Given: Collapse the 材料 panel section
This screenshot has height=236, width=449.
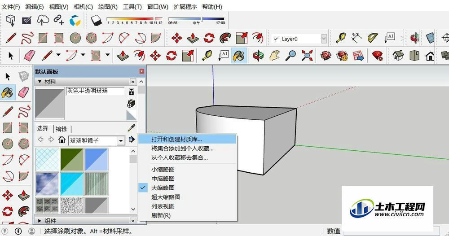Looking at the screenshot, I should point(40,82).
